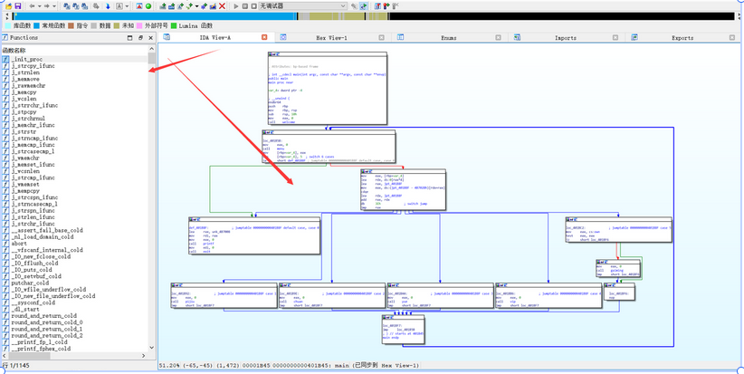Click the save database icon
Image resolution: width=744 pixels, height=374 pixels.
(17, 6)
